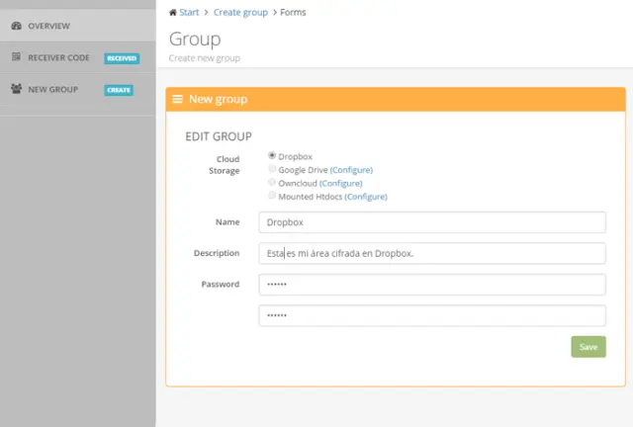This screenshot has height=427, width=633.
Task: Open Configure link for Mounted Htdocs
Action: 365,197
